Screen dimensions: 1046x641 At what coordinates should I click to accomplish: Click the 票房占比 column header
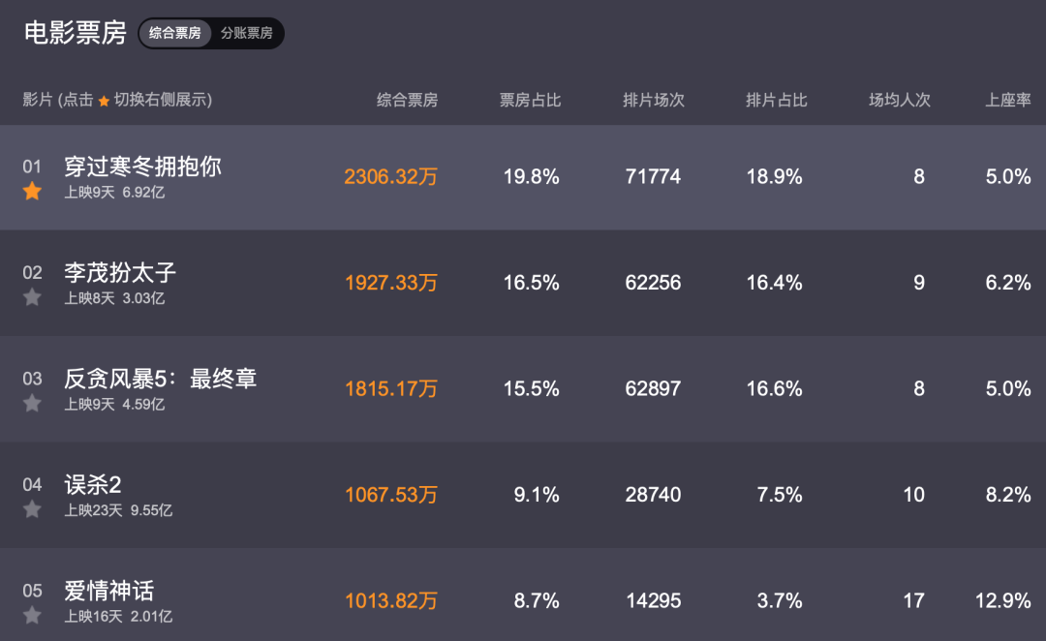531,100
